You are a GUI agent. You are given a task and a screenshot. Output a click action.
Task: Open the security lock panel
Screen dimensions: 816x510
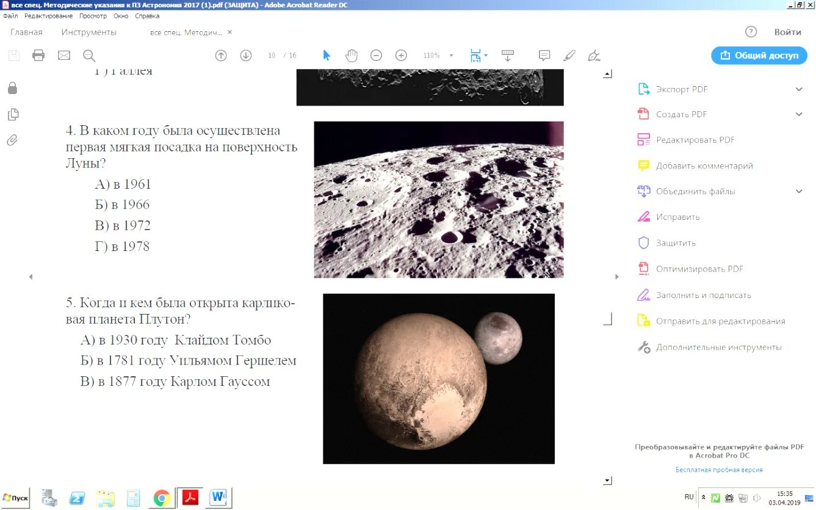pos(12,89)
